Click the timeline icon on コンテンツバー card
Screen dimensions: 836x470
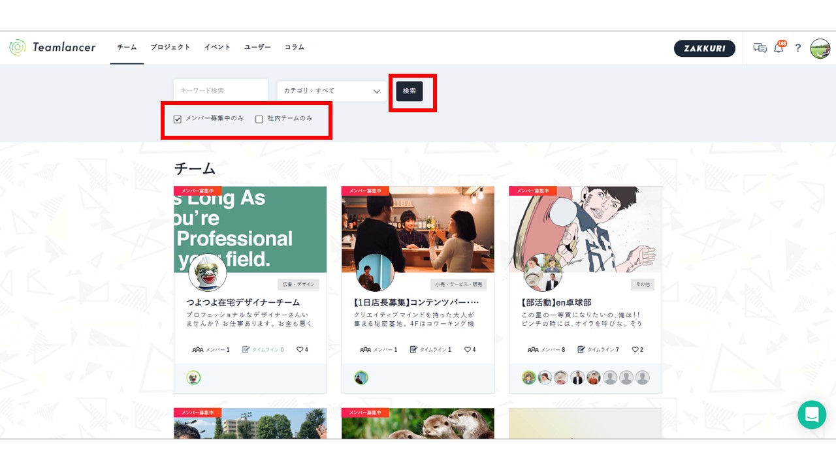413,350
